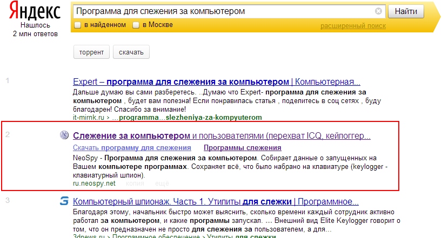
Task: Submit the search with the Найти button
Action: pyautogui.click(x=406, y=11)
